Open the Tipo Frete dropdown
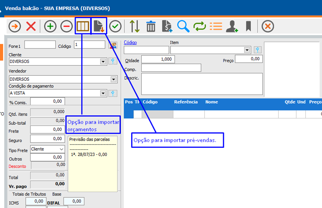 click(x=61, y=149)
